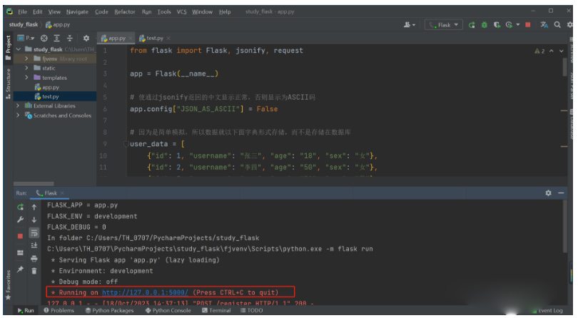Open the Python Console tool window

click(x=168, y=310)
